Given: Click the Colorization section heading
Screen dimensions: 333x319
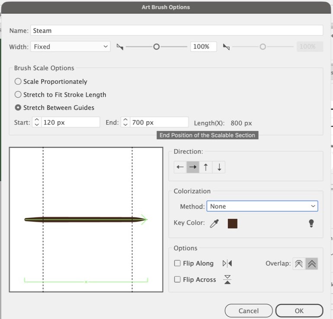Looking at the screenshot, I should pyautogui.click(x=192, y=191).
